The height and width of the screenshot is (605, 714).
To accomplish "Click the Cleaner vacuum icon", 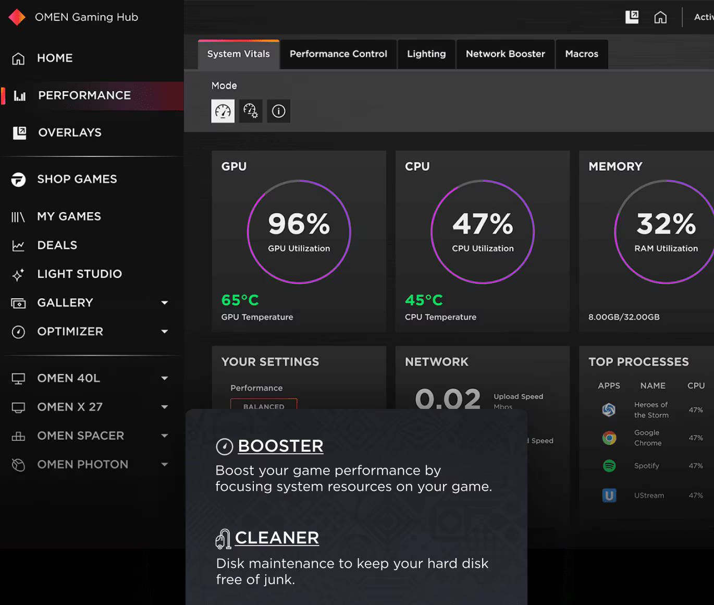I will 223,539.
